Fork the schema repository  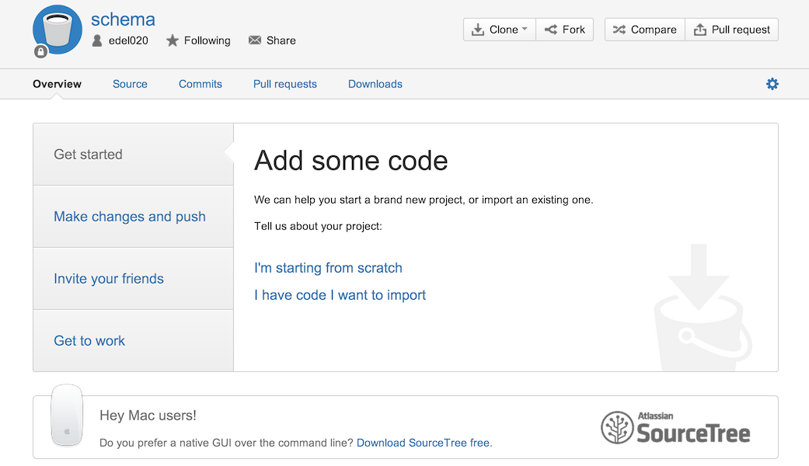click(564, 30)
